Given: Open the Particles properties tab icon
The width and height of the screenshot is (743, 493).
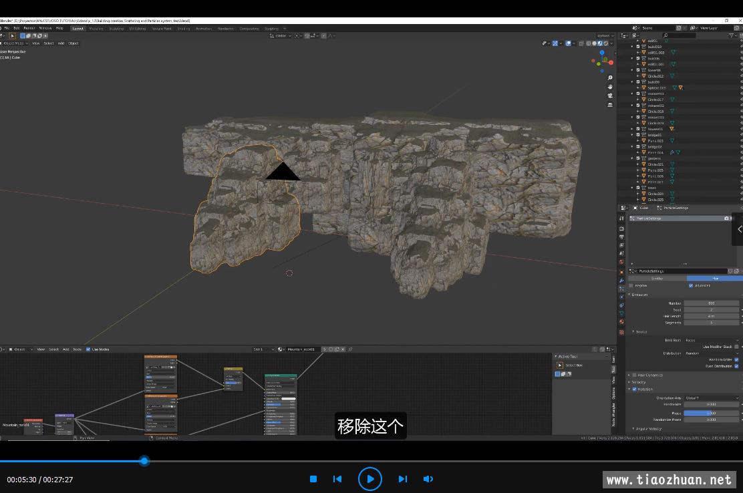Looking at the screenshot, I should (621, 289).
